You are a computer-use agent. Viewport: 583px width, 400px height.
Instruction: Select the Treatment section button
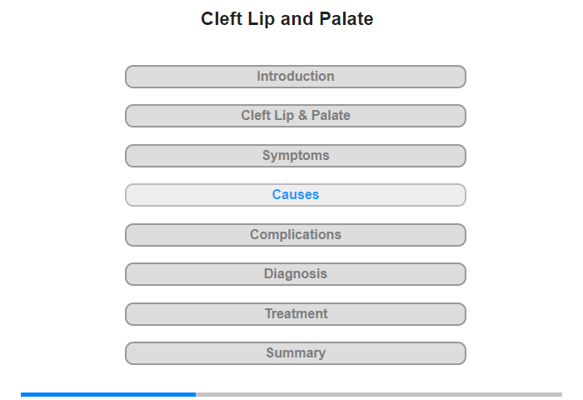click(296, 314)
